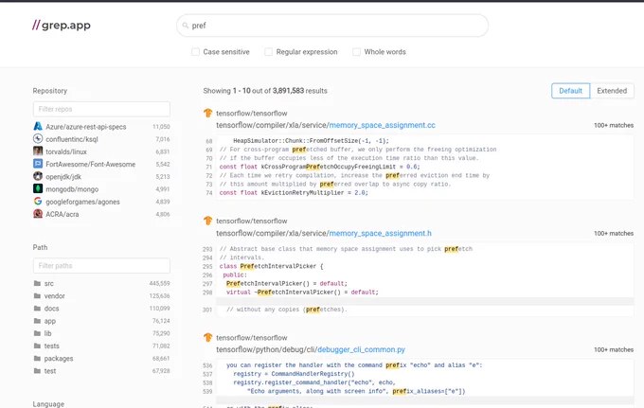Click the lib folder icon
The image size is (644, 408).
click(x=37, y=333)
